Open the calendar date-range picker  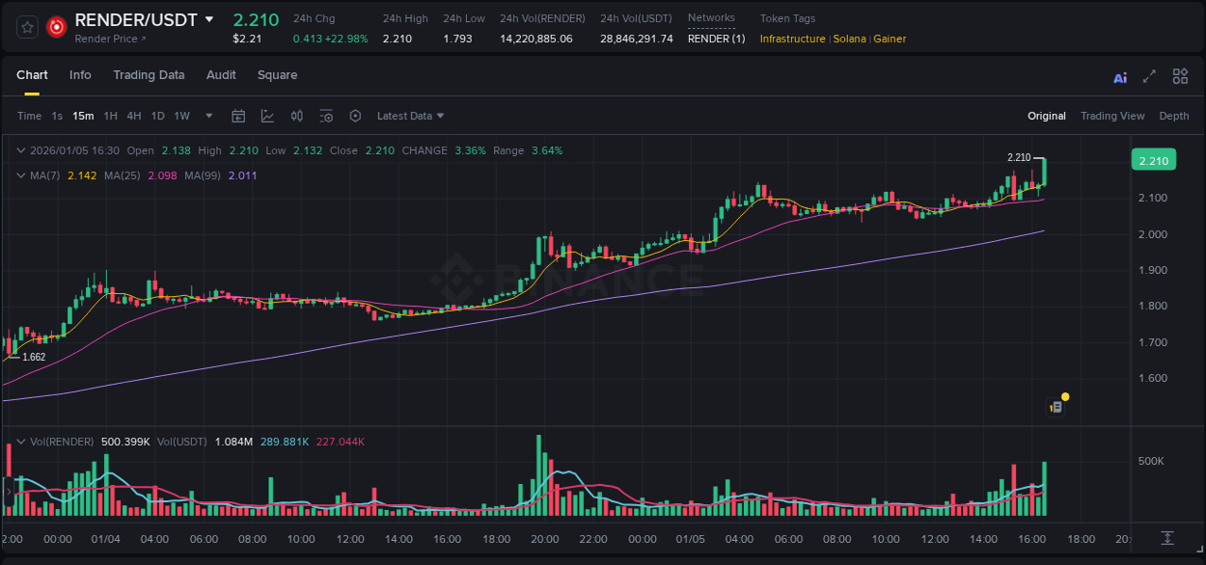(x=238, y=116)
